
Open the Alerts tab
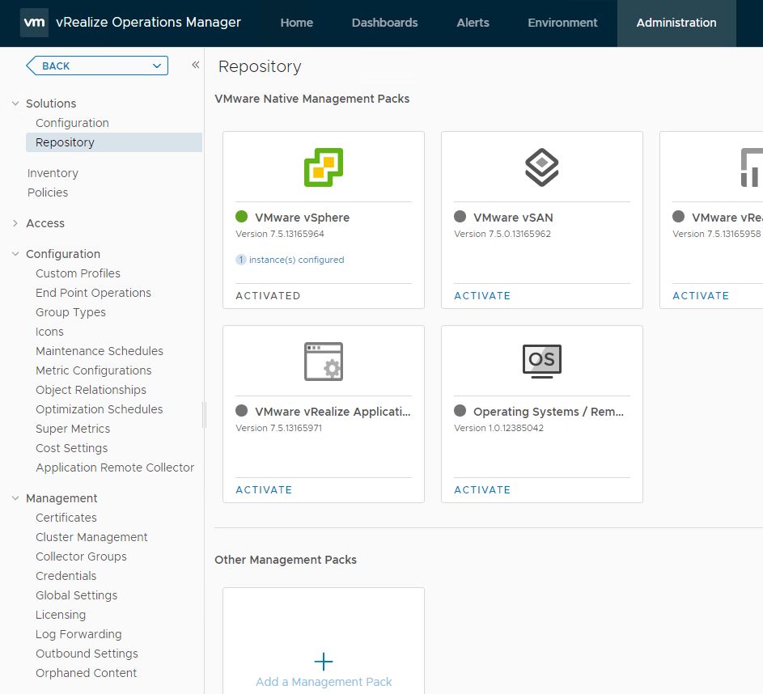[473, 23]
